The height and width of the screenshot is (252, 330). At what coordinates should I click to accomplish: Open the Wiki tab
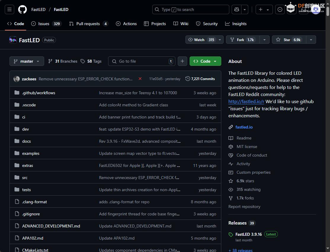point(181,24)
